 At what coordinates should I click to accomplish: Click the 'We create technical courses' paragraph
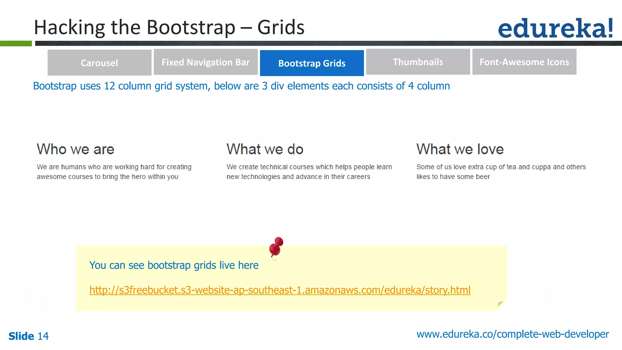coord(309,172)
